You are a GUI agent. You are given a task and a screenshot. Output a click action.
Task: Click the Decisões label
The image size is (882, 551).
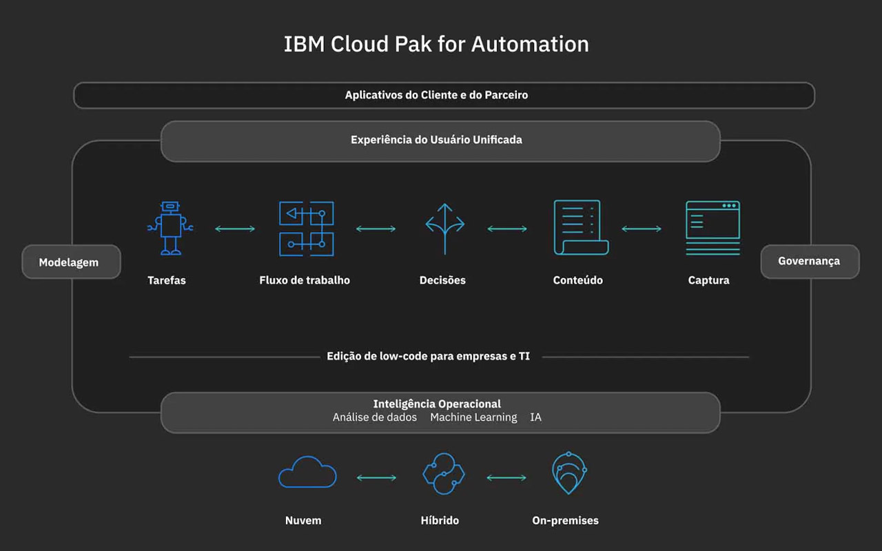coord(442,280)
